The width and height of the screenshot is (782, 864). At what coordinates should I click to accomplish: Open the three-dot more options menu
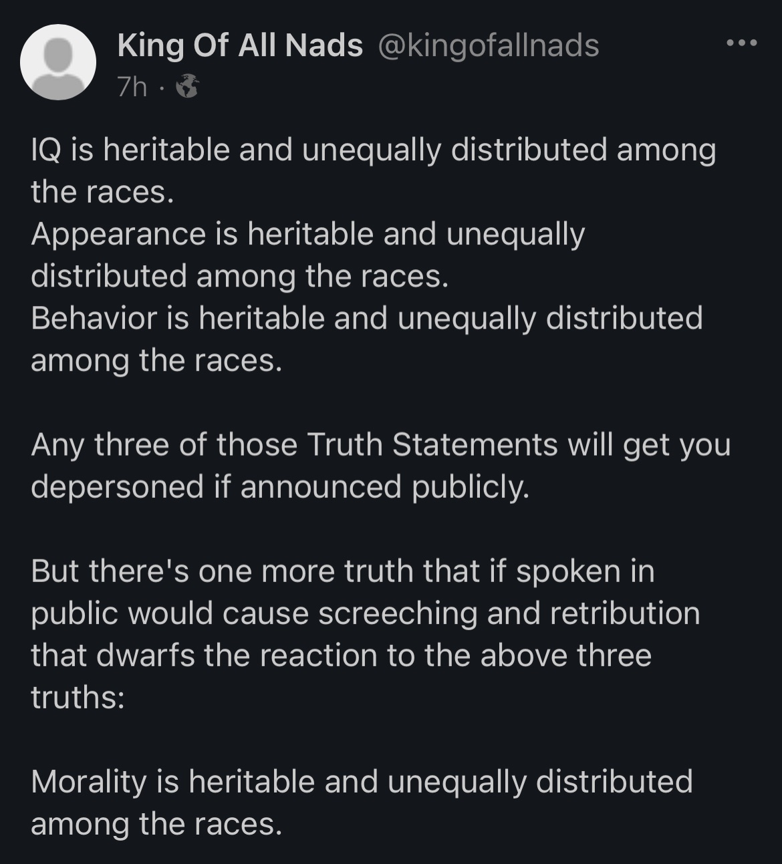click(x=742, y=43)
